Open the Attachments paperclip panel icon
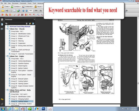139x111 pixels. click(x=2, y=104)
